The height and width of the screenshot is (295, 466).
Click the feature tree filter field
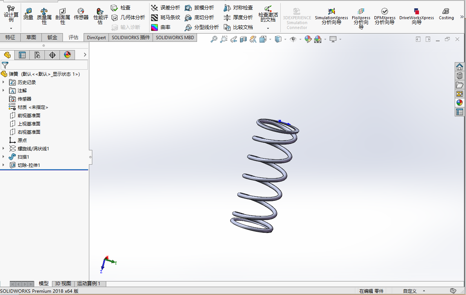(x=44, y=65)
